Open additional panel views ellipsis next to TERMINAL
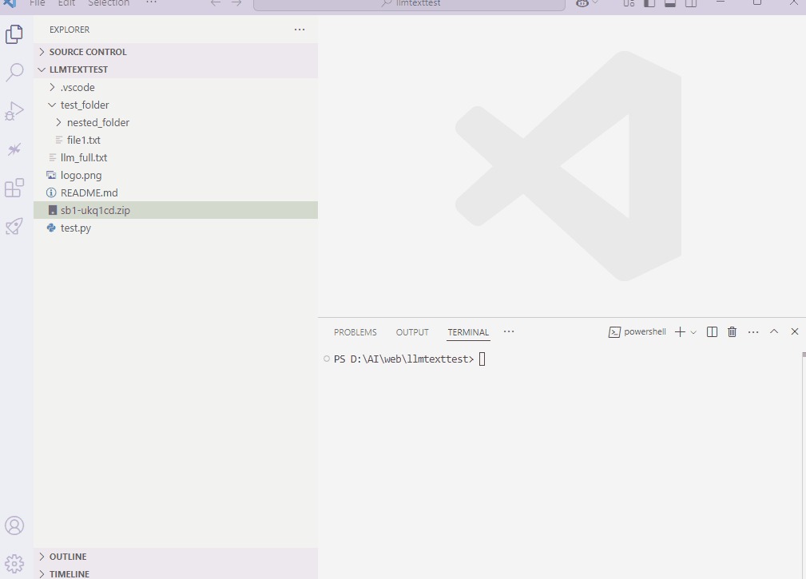This screenshot has width=806, height=579. [x=509, y=332]
